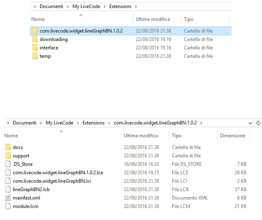262x220 pixels.
Task: Select 'downloading' folder name
Action: [x=54, y=39]
